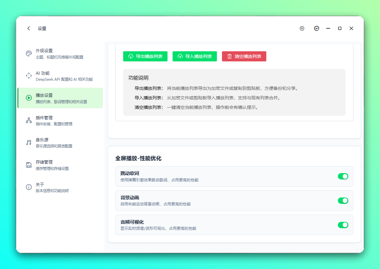Switch off 音频可视化 toggle
380x269 pixels.
[x=343, y=225]
